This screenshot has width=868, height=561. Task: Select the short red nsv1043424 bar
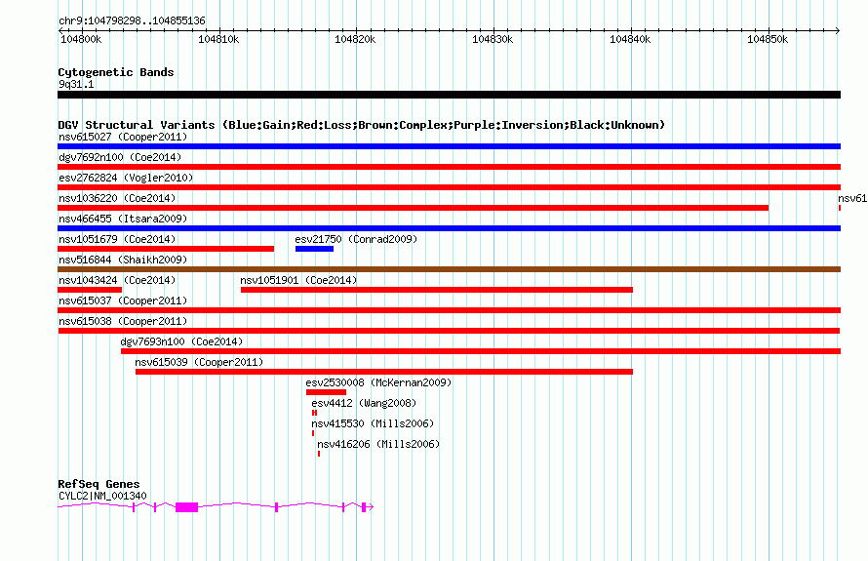[x=90, y=290]
